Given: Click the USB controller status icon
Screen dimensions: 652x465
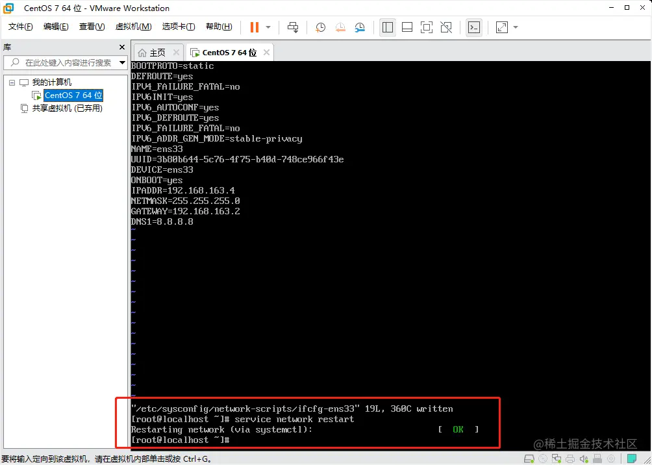Looking at the screenshot, I should (597, 459).
